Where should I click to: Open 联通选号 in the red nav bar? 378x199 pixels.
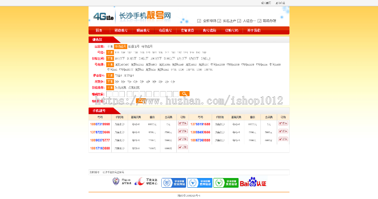tap(143, 30)
